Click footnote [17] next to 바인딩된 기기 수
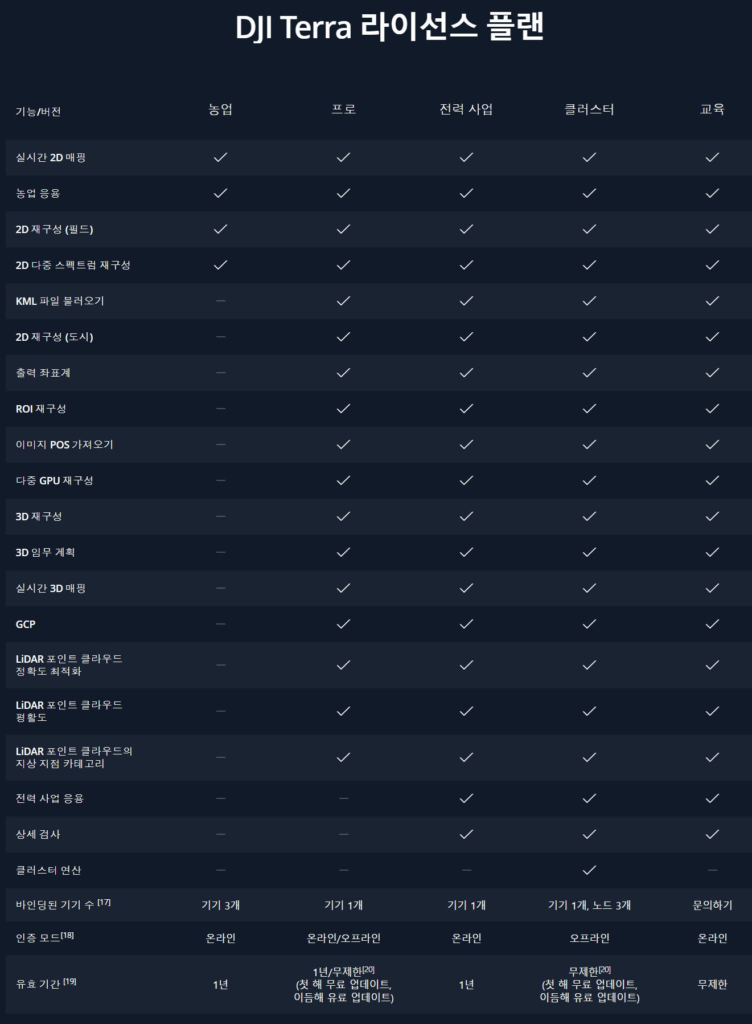Image resolution: width=752 pixels, height=1024 pixels. coord(104,902)
